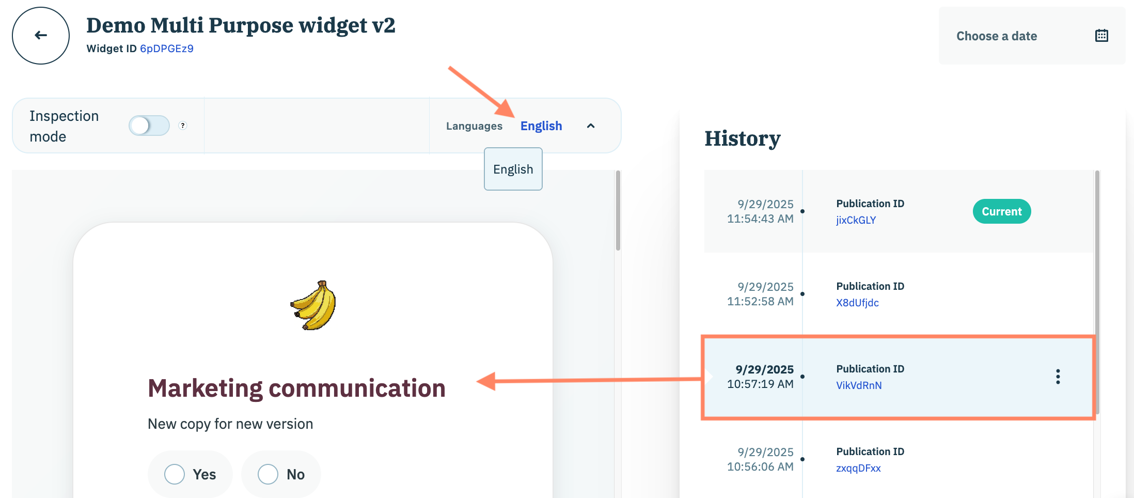Image resolution: width=1134 pixels, height=498 pixels.
Task: Click the zxqqDFxx publication link
Action: [858, 468]
